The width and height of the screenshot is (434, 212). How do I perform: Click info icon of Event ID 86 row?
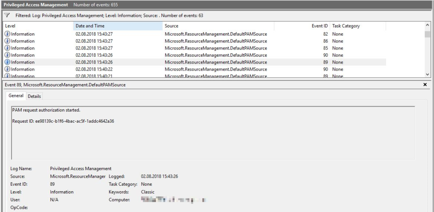tap(7, 41)
